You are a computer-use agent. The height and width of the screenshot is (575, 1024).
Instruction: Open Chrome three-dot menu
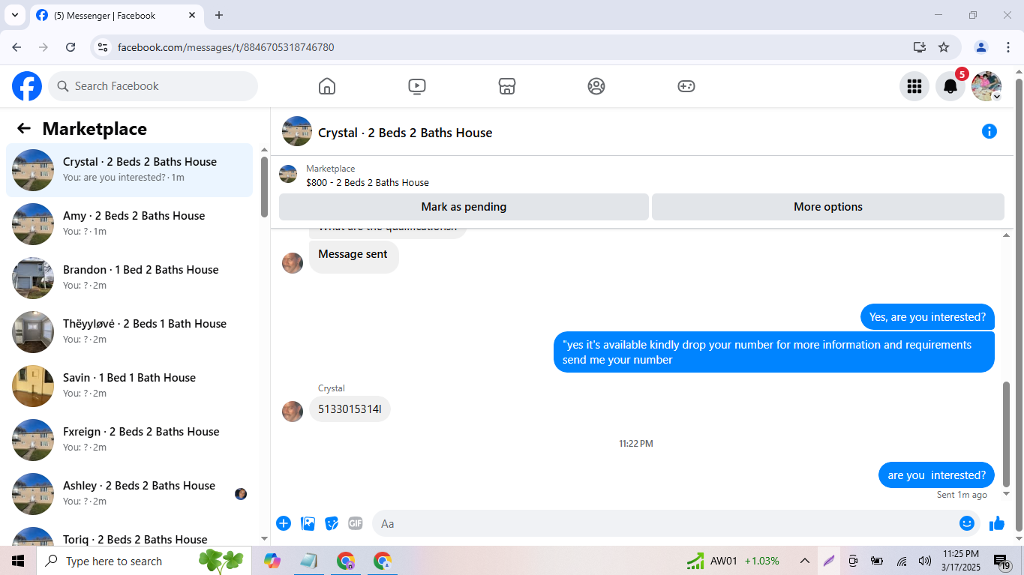click(x=1008, y=47)
